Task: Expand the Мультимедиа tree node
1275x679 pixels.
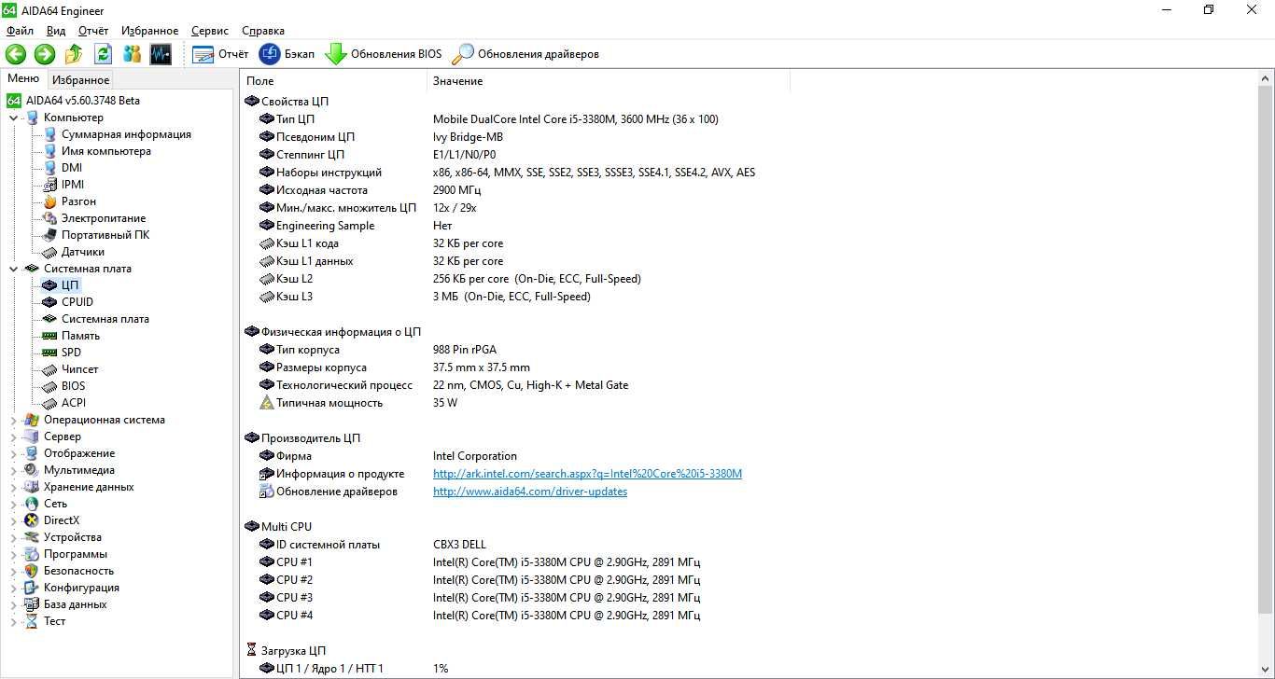Action: (13, 470)
